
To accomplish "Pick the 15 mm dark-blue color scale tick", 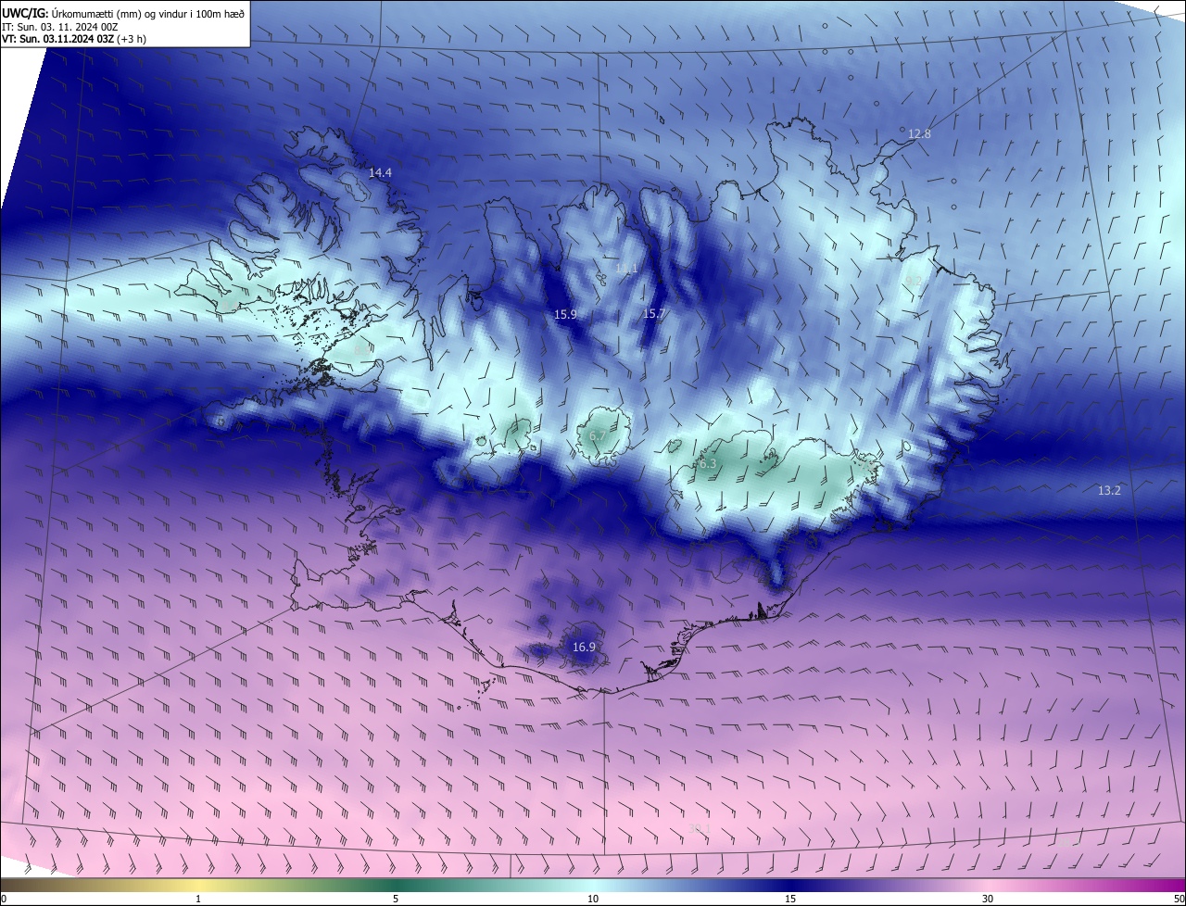I will pyautogui.click(x=790, y=899).
